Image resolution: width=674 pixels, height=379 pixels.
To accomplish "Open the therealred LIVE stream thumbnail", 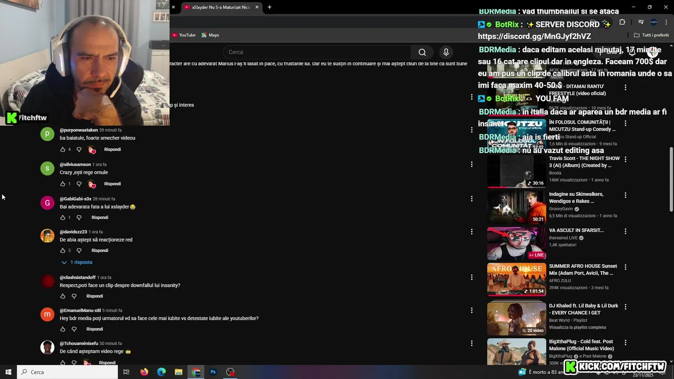I will 517,243.
